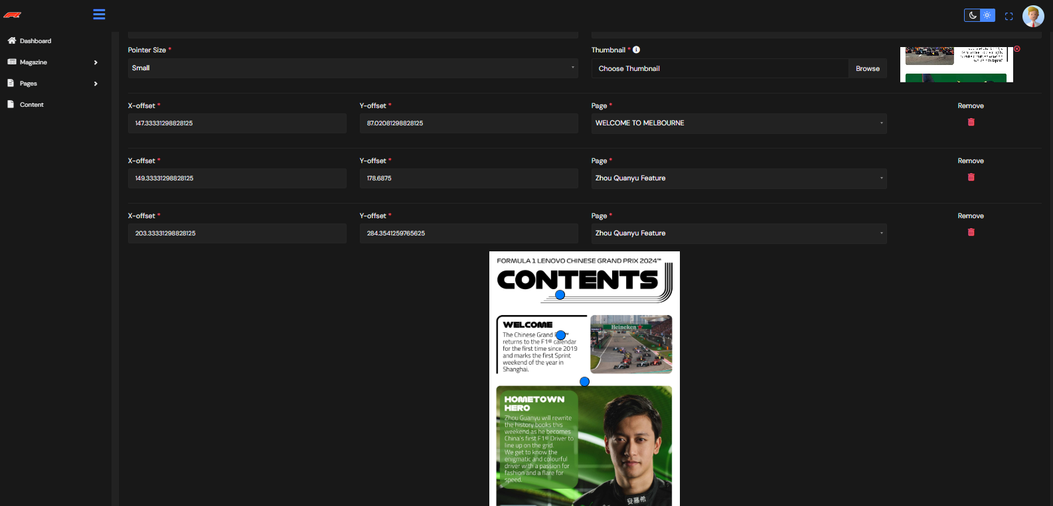Edit the Y-offset field with 87.02081298828125
The width and height of the screenshot is (1053, 506).
(469, 123)
